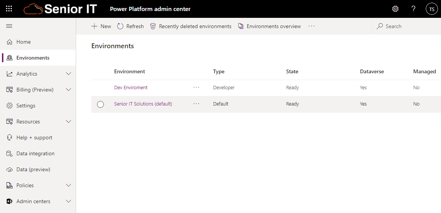Expand the Resources chevron
Screen dimensions: 441x213
coord(68,122)
